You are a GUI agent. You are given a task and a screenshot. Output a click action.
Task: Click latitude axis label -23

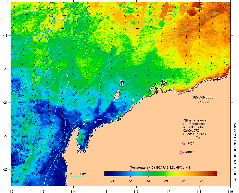point(5,169)
